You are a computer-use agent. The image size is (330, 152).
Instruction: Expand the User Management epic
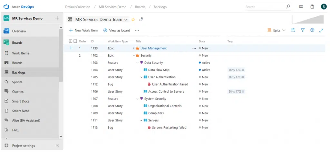[134, 49]
